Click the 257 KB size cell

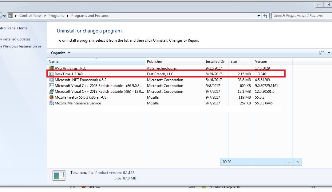(245, 103)
